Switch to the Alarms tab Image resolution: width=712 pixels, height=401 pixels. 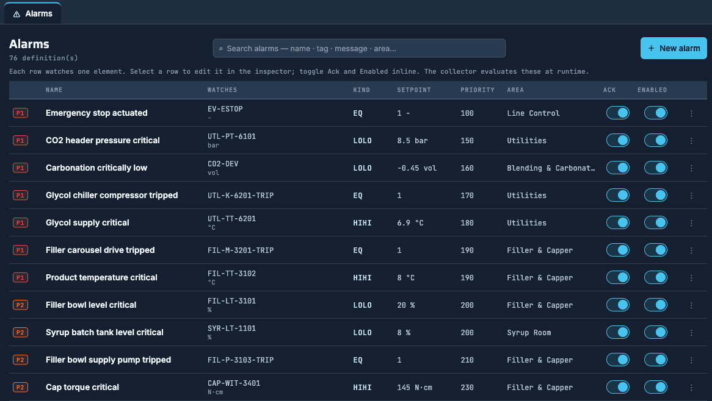33,13
